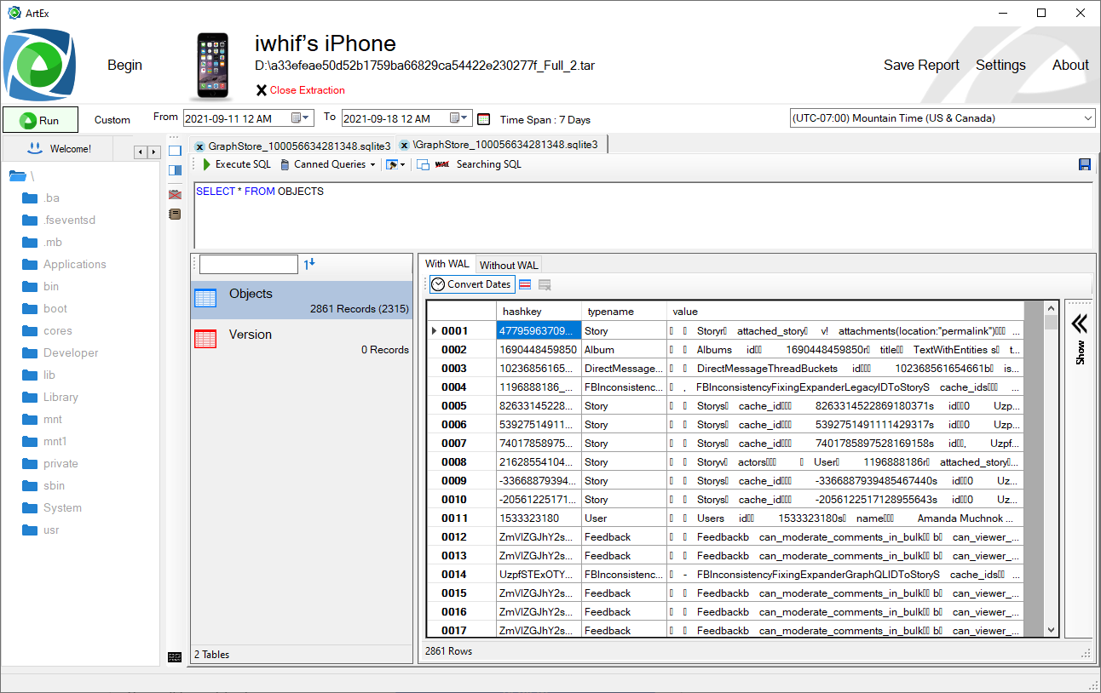1101x693 pixels.
Task: Click the results grid vertical scrollbar thumb
Action: (x=1051, y=323)
